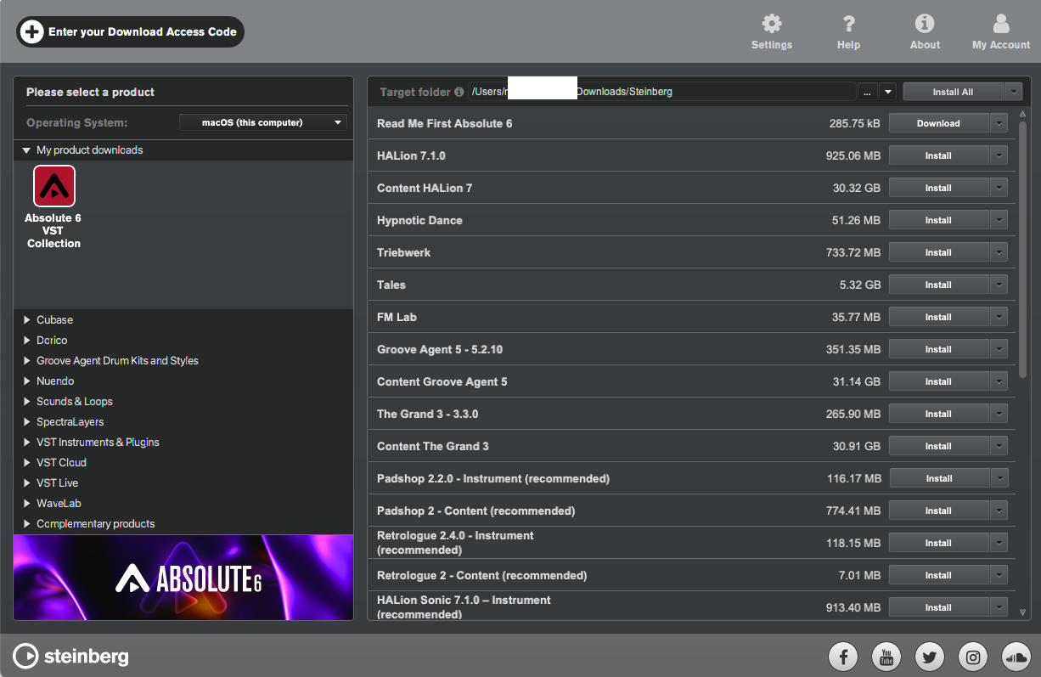
Task: Open the dropdown arrow for Content HALion 7
Action: 999,188
